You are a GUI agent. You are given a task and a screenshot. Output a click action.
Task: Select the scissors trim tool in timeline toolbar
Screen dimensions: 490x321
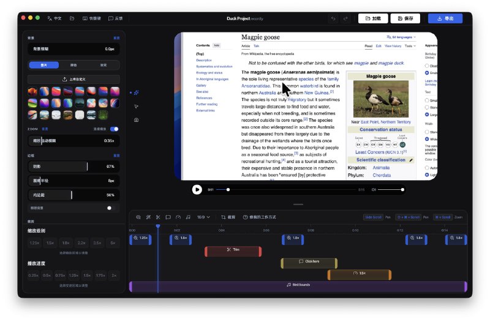tap(157, 217)
